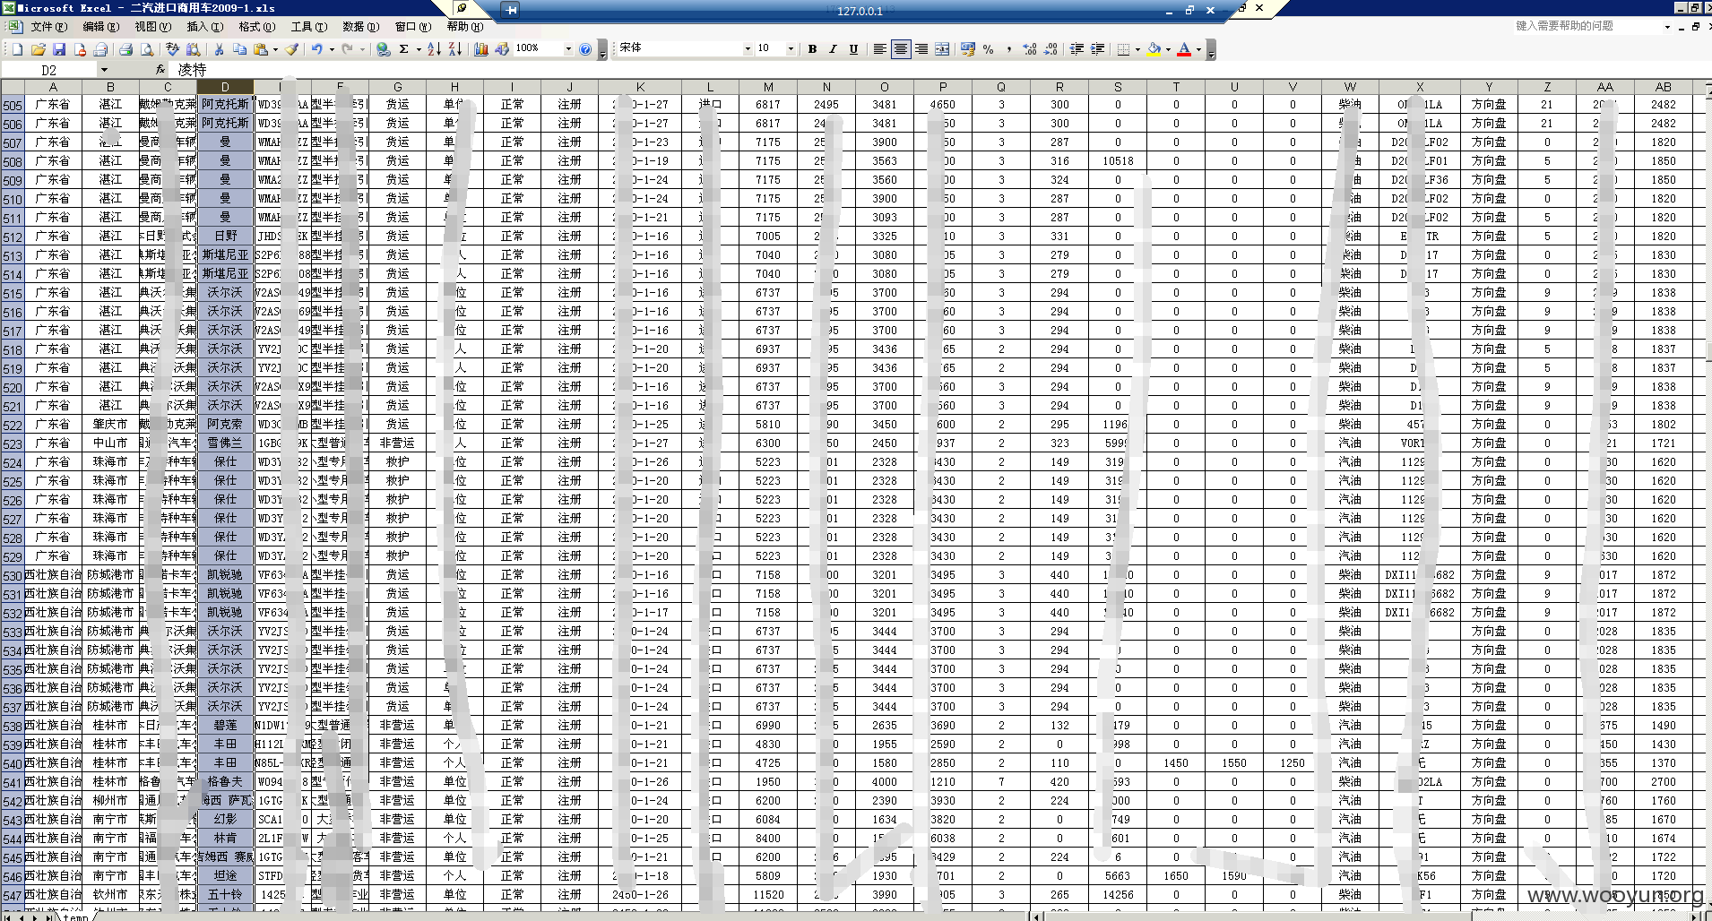This screenshot has height=921, width=1712.
Task: Open the 格式(O) menu
Action: (256, 27)
